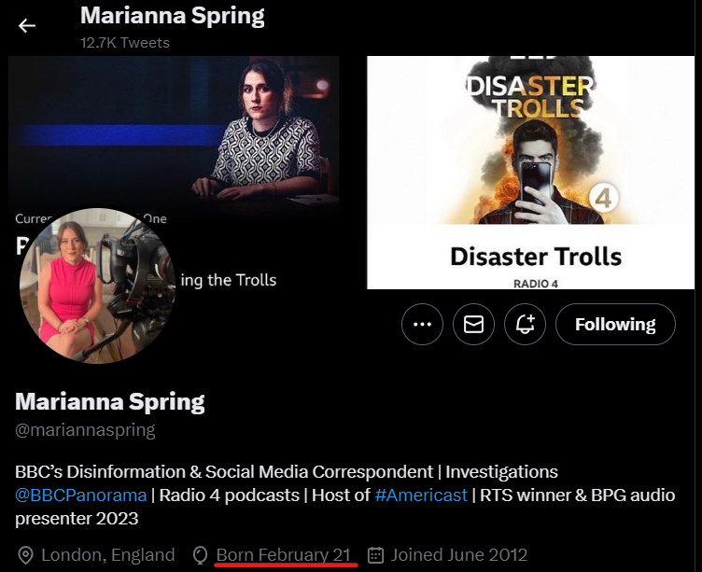
Task: Click the Marianna Spring title in header
Action: coord(173,16)
